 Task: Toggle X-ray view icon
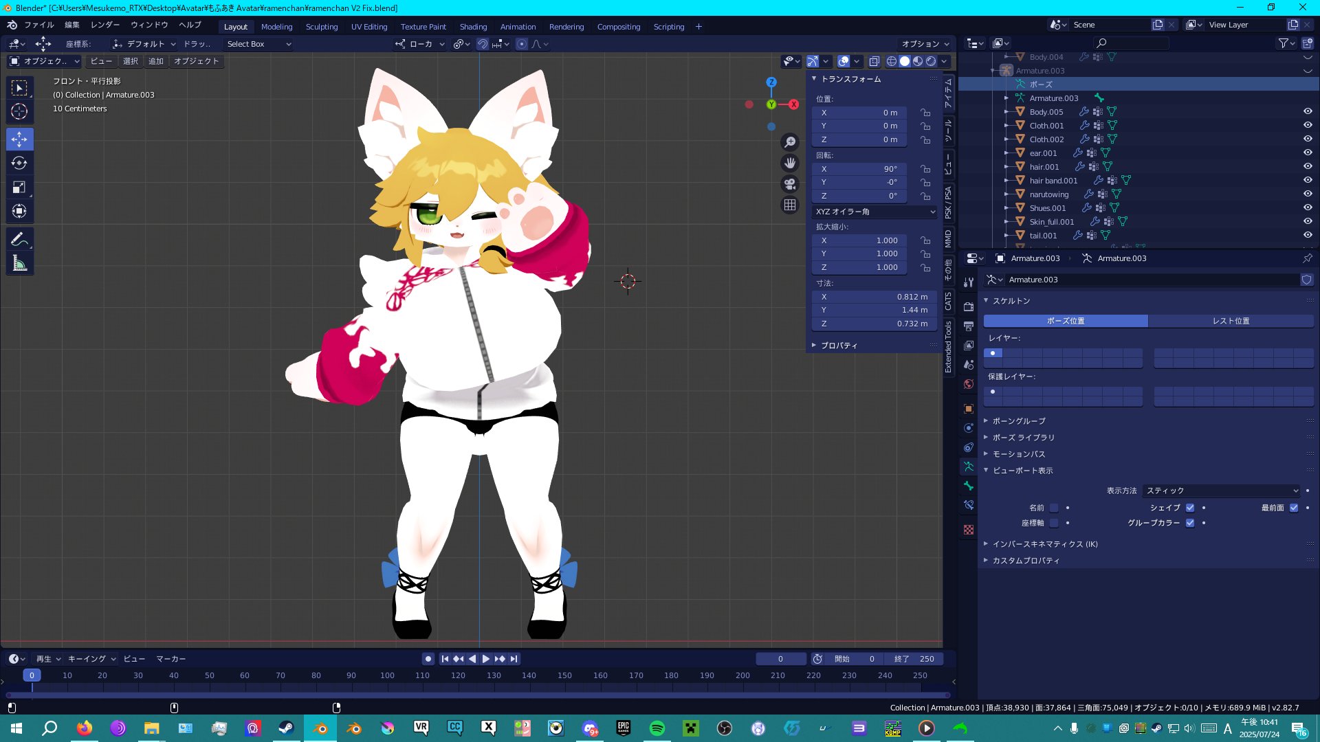[x=874, y=61]
